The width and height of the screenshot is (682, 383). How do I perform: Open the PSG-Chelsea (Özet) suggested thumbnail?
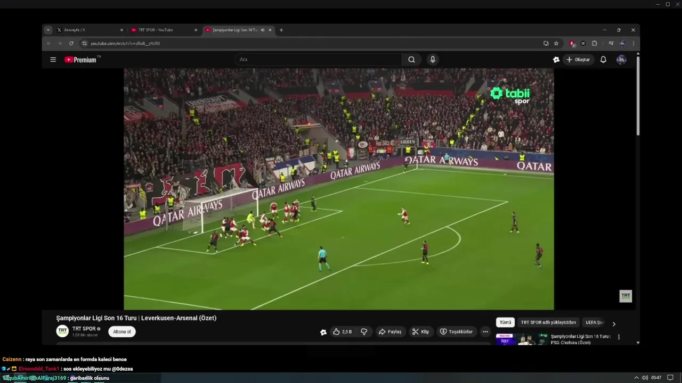pyautogui.click(x=522, y=339)
